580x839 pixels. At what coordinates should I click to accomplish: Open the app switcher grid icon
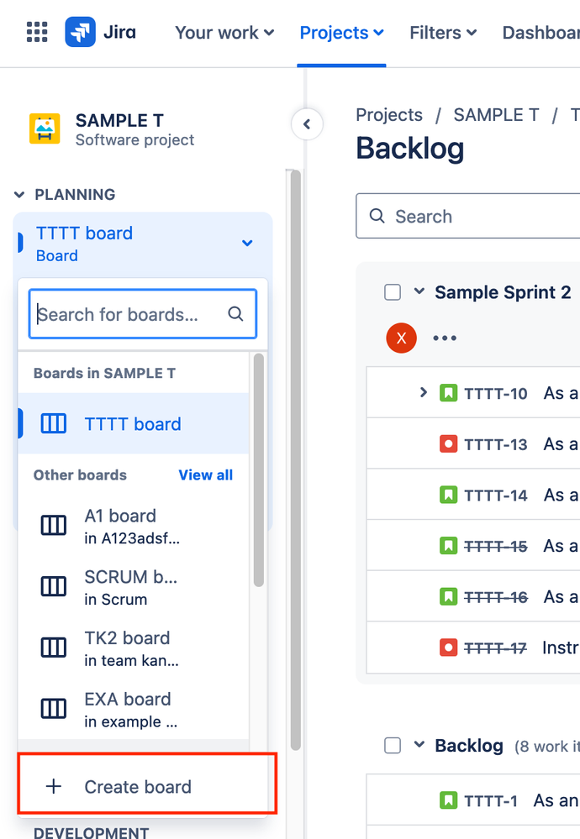tap(37, 32)
